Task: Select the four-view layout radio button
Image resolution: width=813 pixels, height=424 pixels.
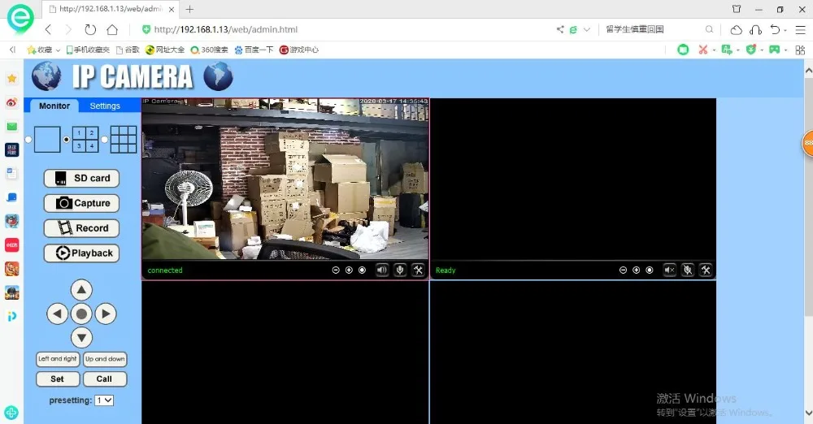Action: 67,140
